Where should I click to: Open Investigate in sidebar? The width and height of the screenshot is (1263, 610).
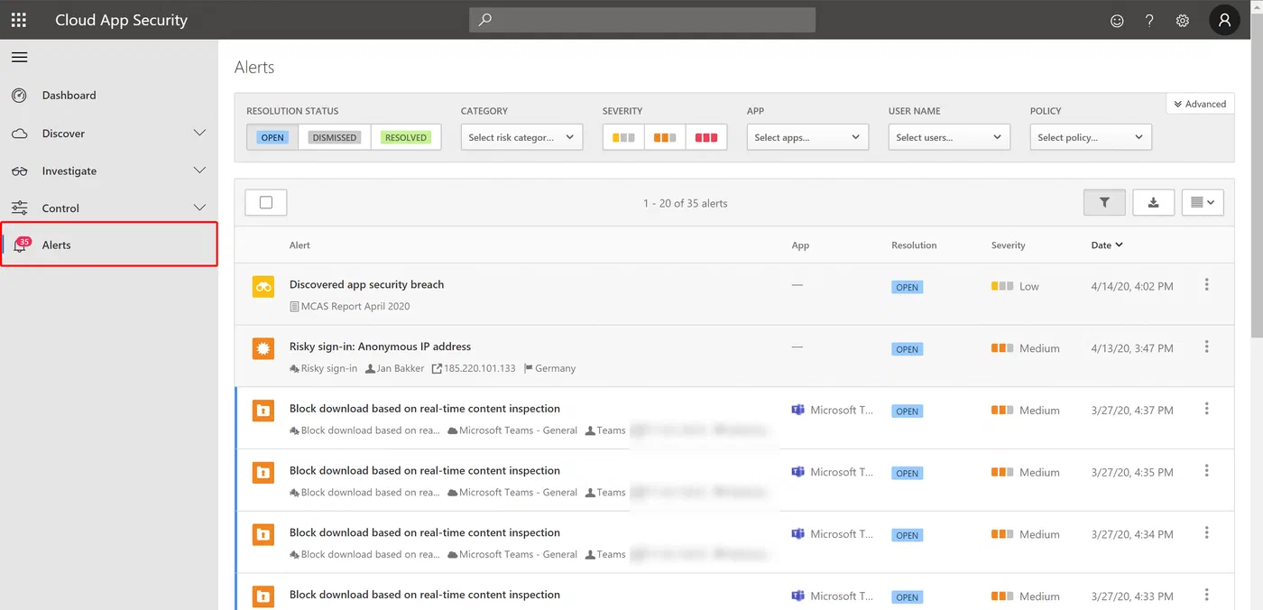point(69,171)
